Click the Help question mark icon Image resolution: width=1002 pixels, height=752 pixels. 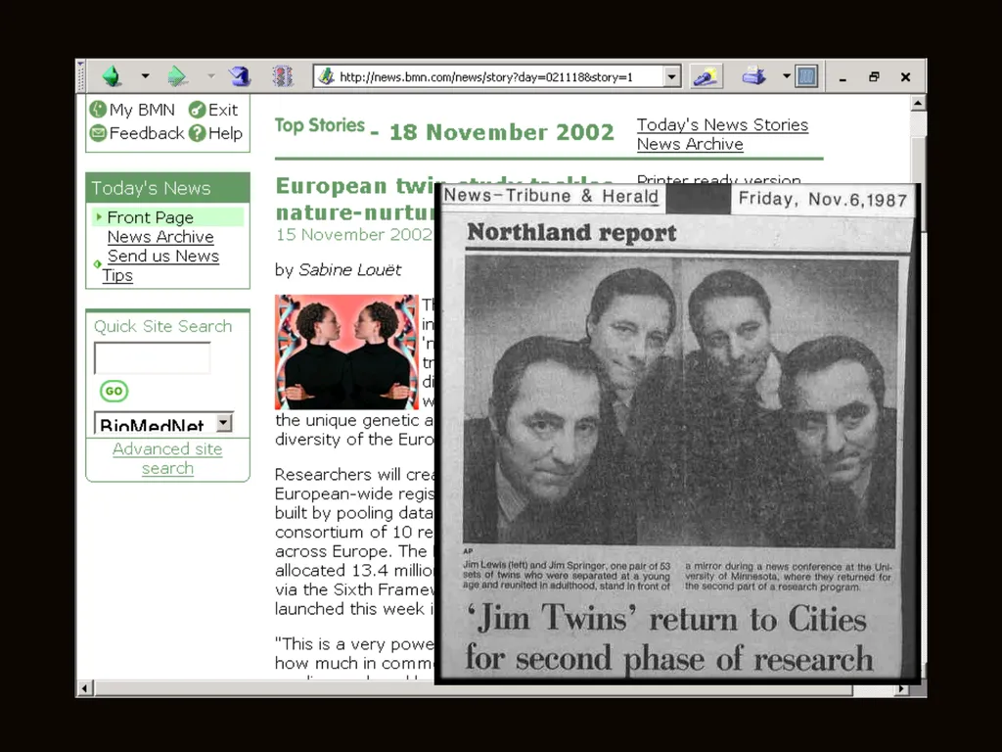(197, 133)
